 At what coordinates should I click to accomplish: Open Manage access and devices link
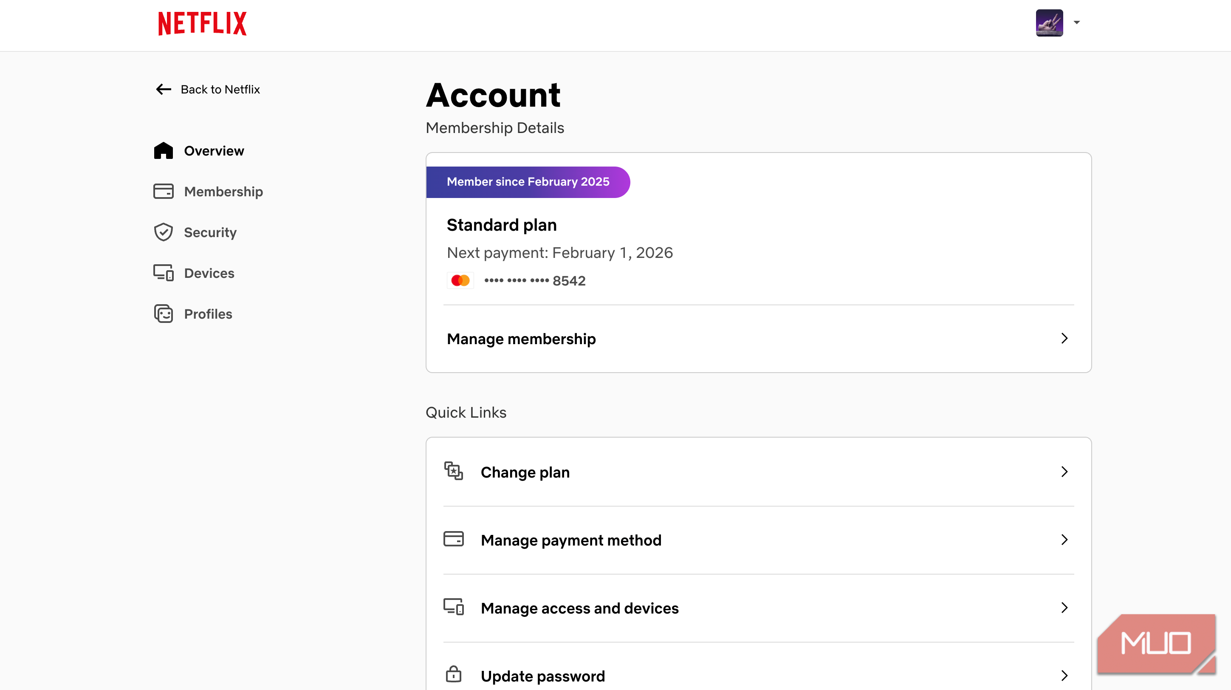point(579,608)
